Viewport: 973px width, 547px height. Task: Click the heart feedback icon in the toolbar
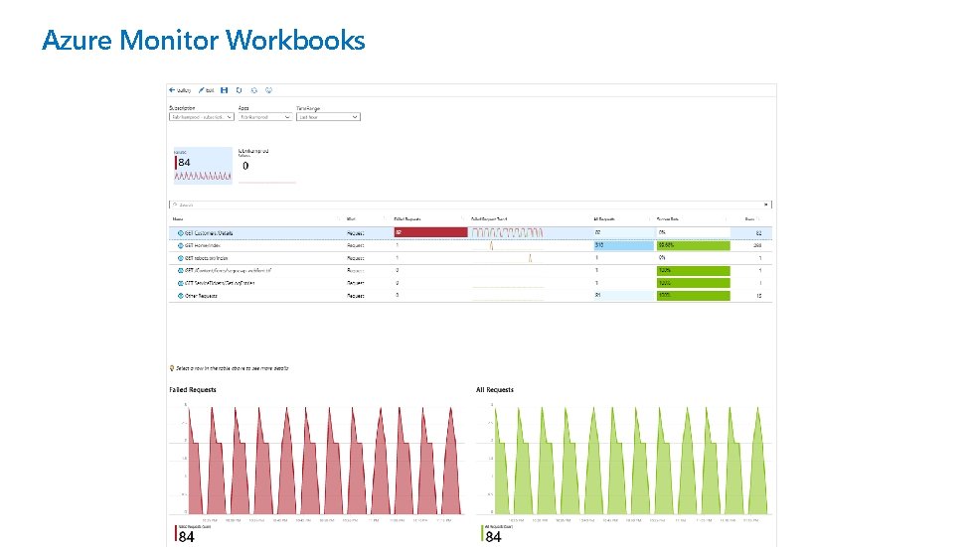point(268,90)
